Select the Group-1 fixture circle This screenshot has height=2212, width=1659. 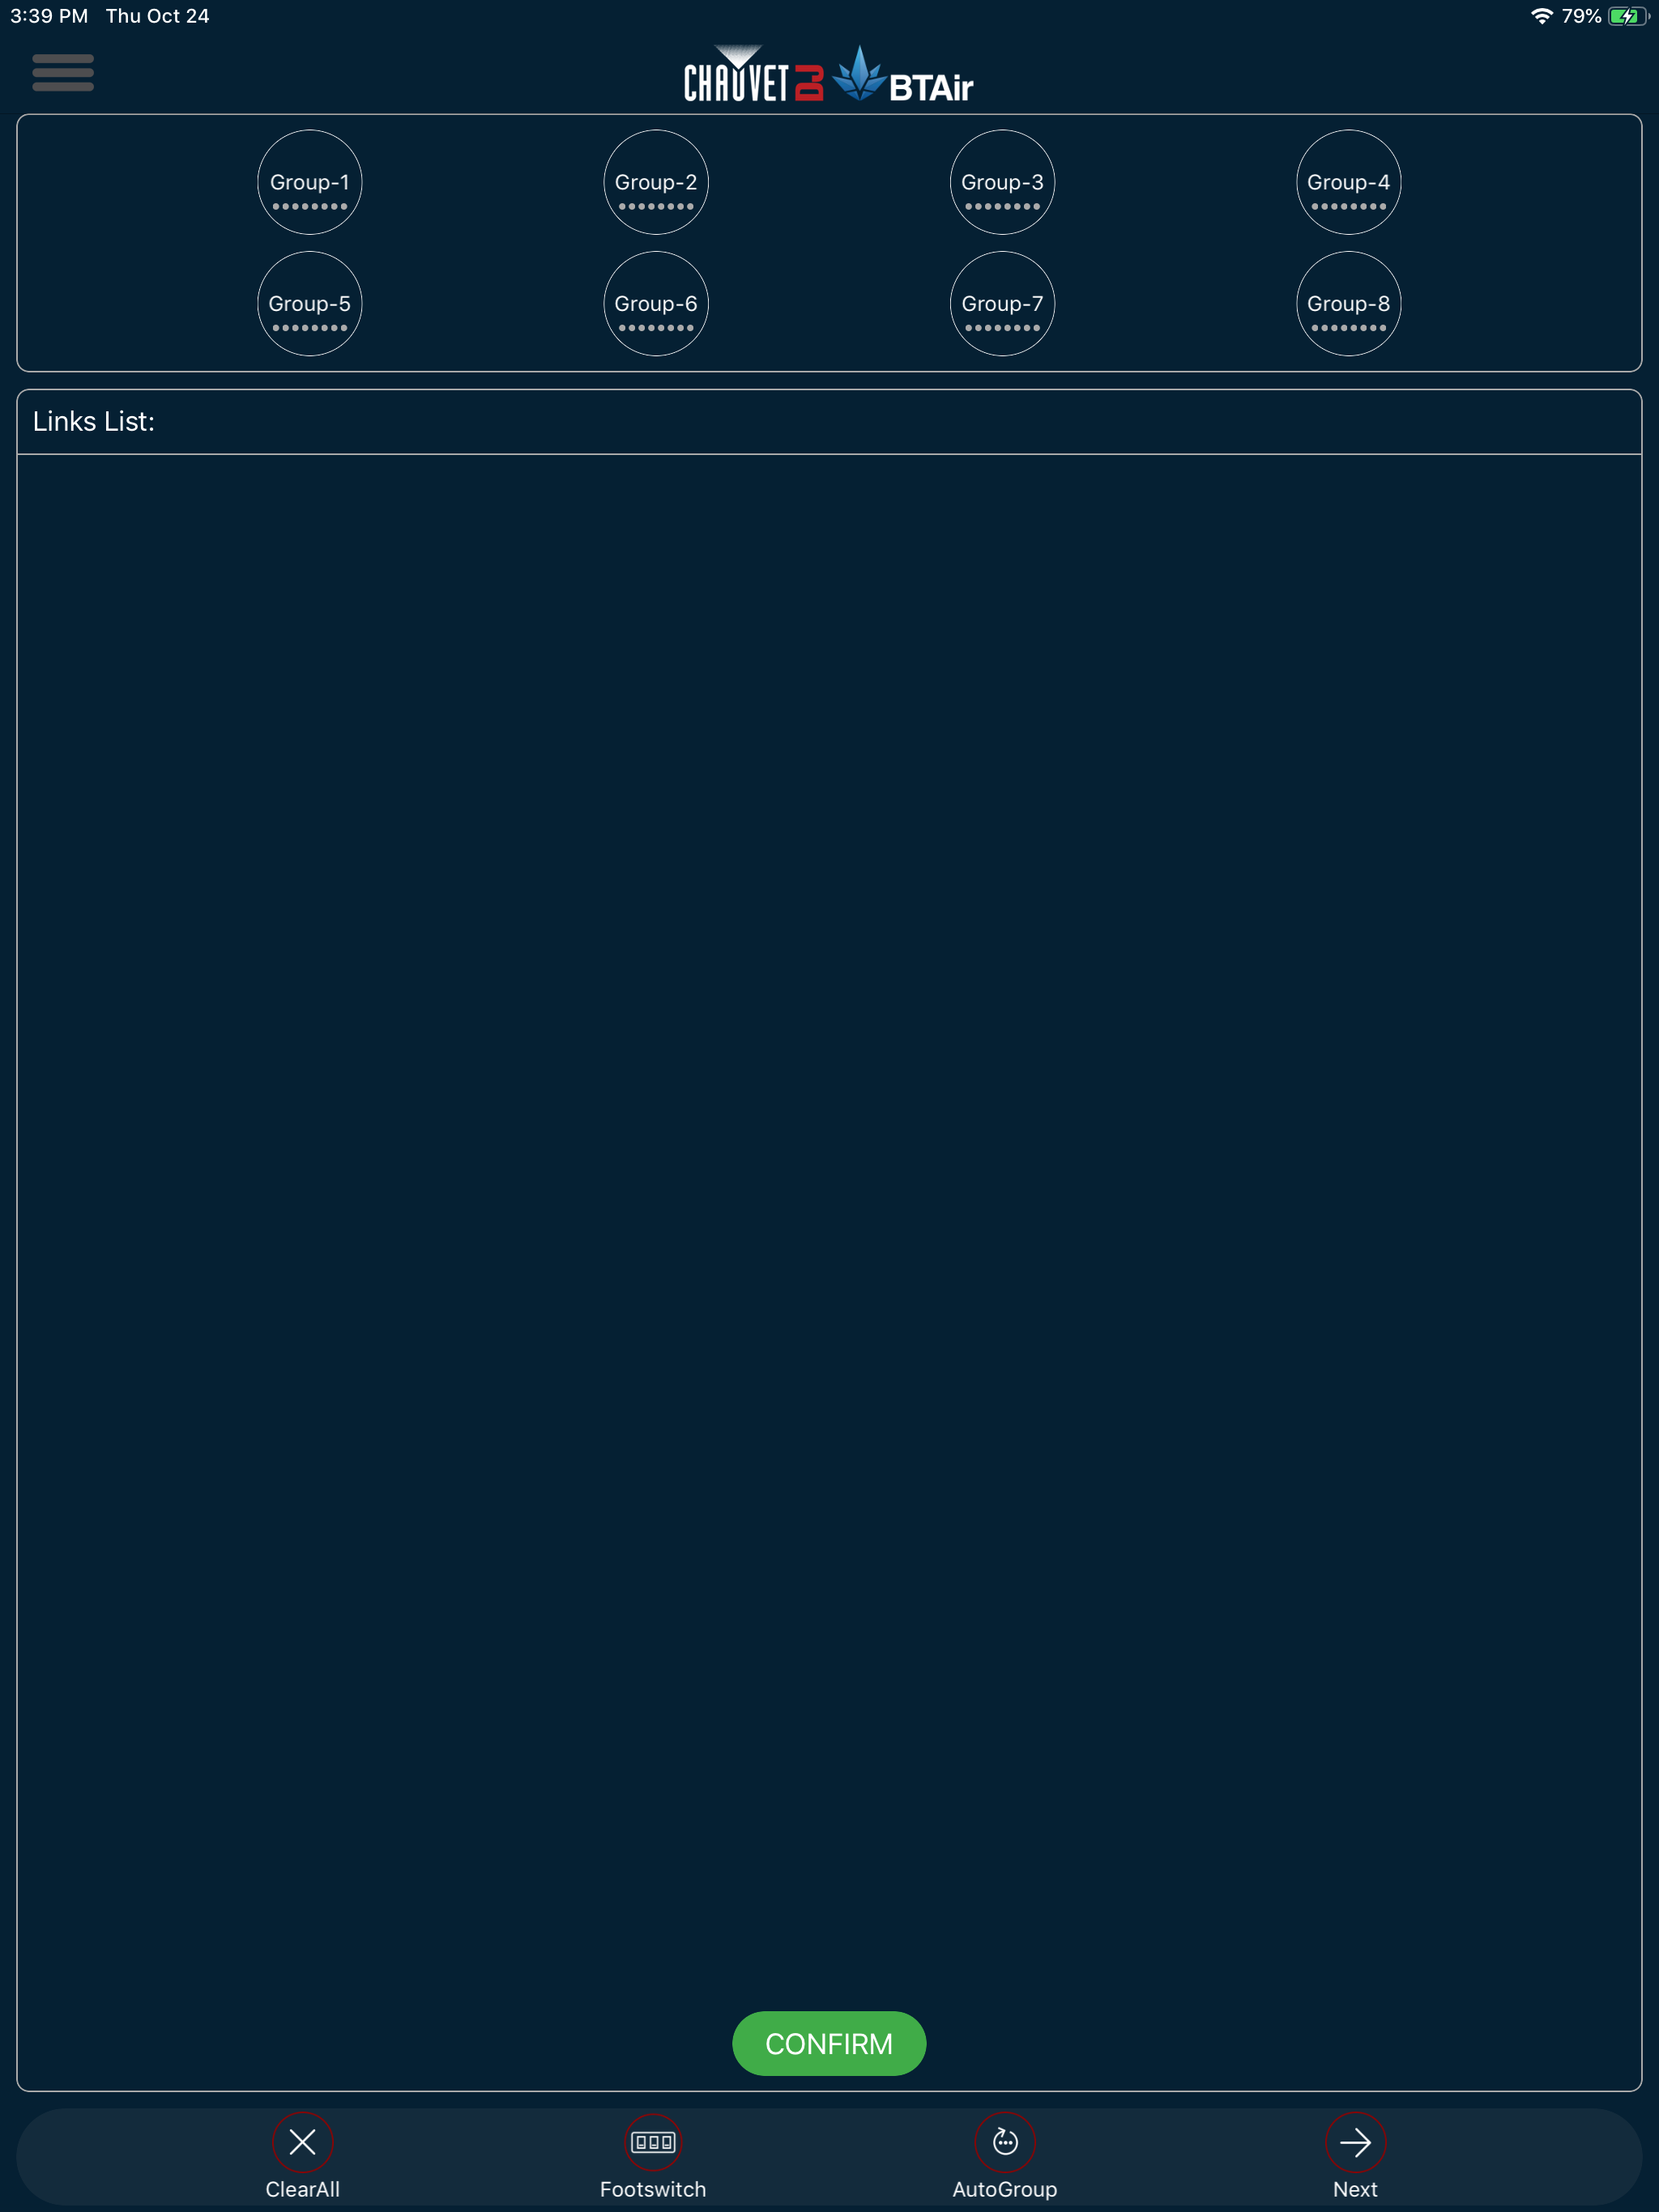[x=309, y=182]
